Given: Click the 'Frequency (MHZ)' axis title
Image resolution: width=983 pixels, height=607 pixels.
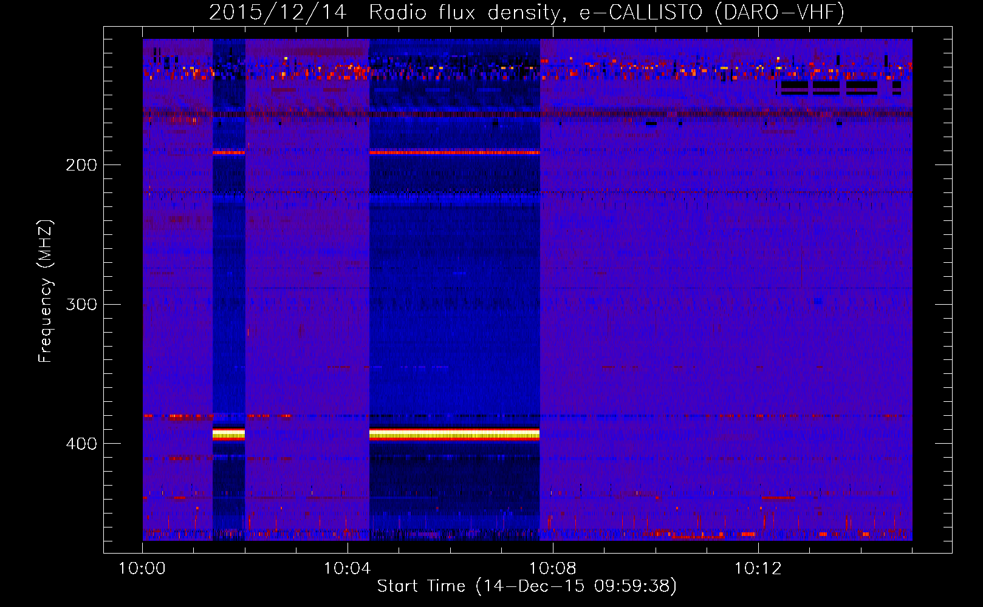Looking at the screenshot, I should pos(46,291).
